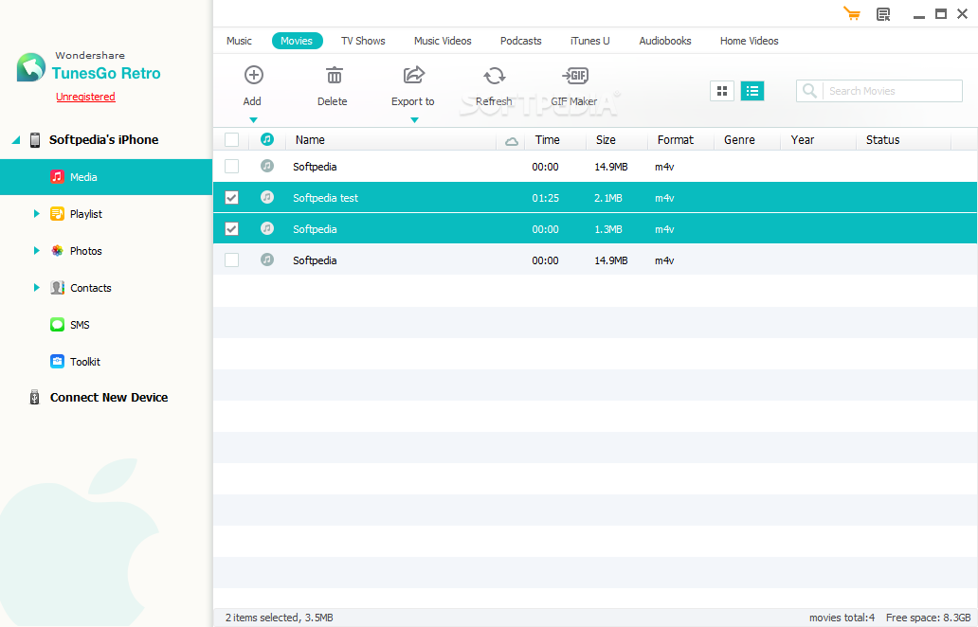Sort by the Time column header
978x627 pixels.
point(548,139)
